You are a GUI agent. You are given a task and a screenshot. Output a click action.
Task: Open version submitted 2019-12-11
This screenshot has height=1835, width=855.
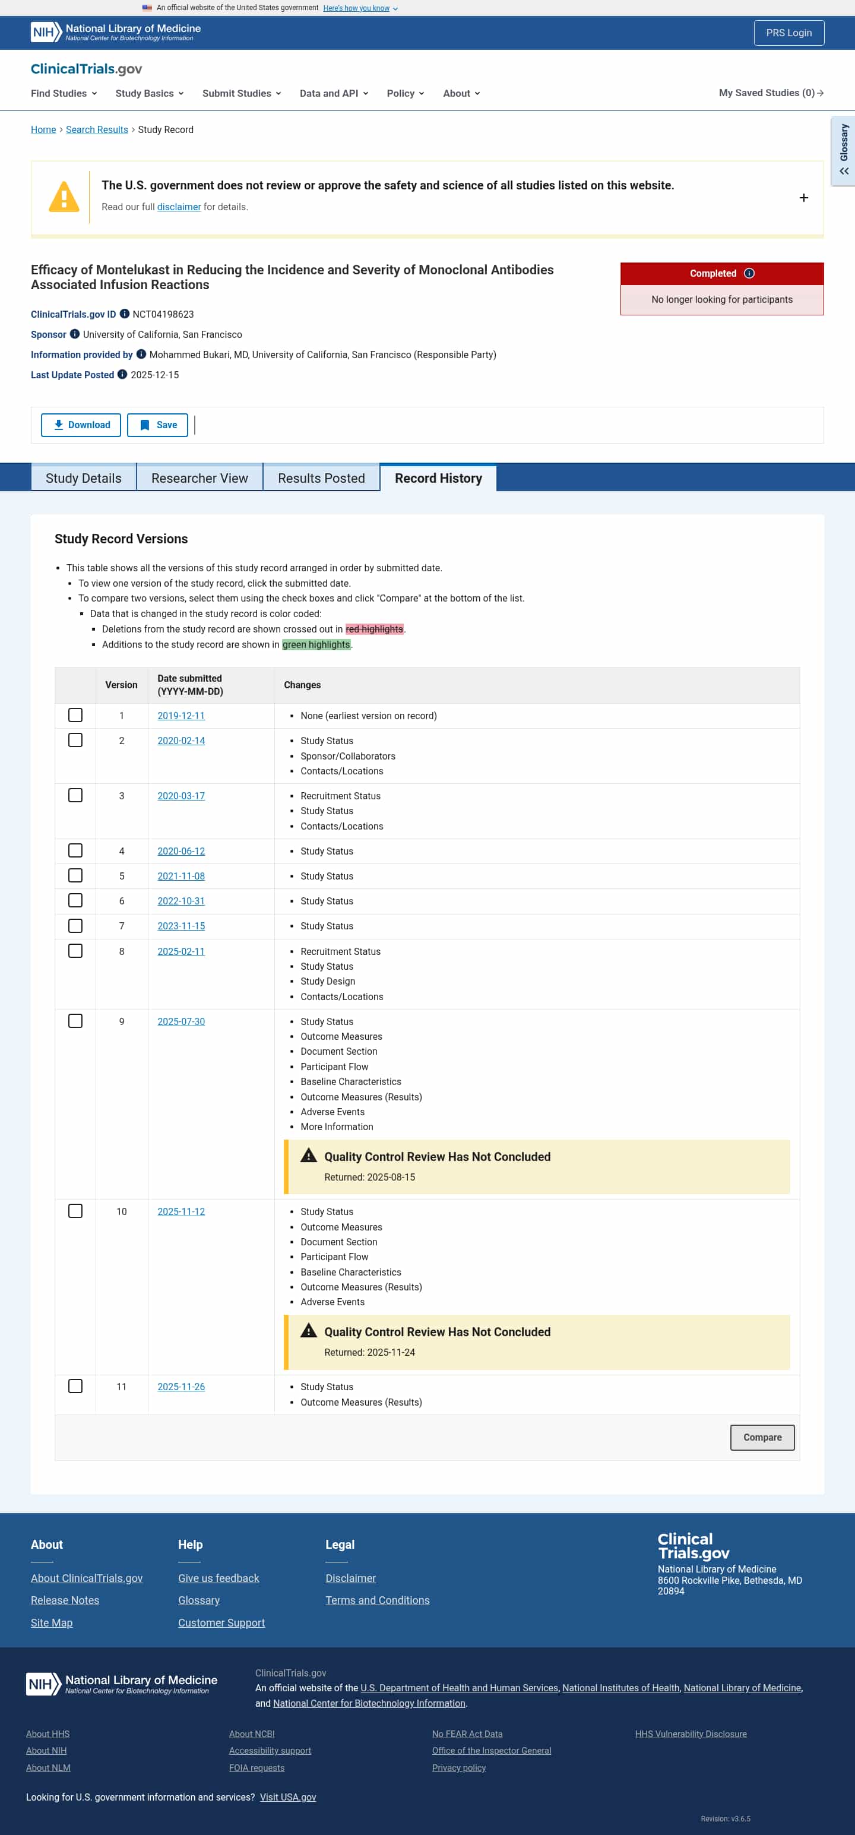[x=181, y=716]
